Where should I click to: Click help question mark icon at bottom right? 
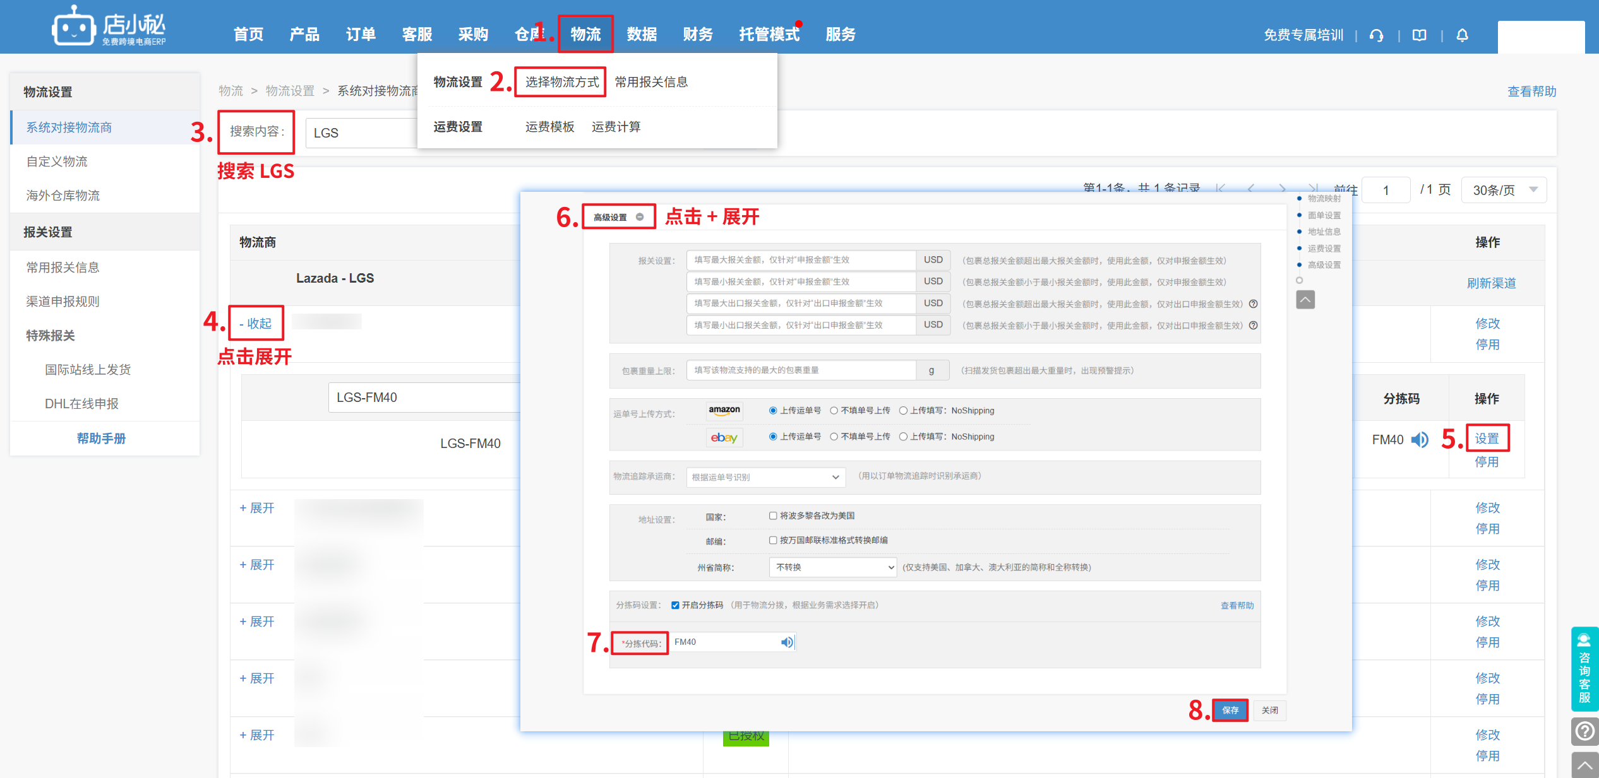tap(1584, 731)
